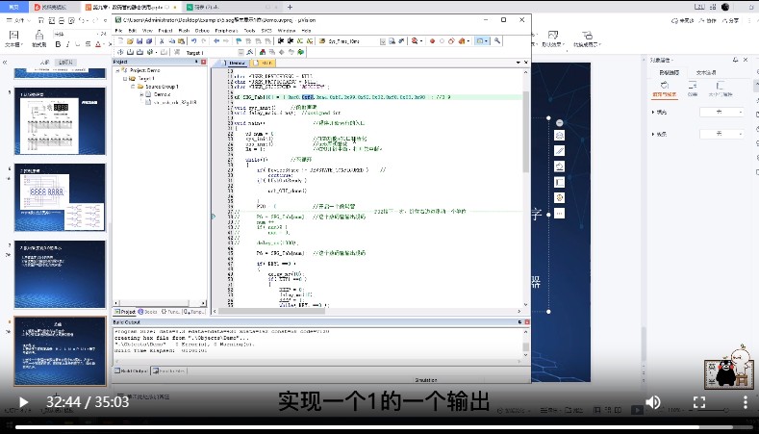Collapse the Project: Demo tree node

tap(117, 70)
